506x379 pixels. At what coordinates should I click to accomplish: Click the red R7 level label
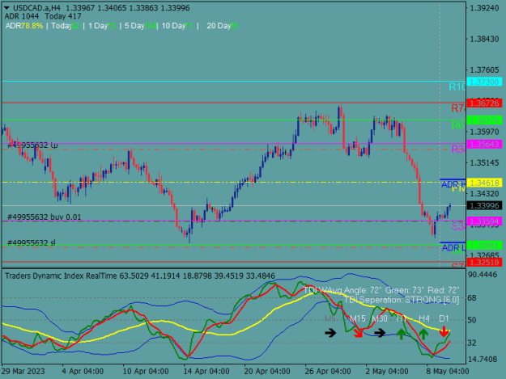click(x=458, y=108)
